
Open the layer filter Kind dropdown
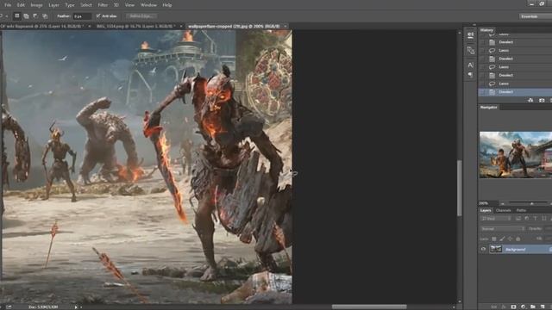click(x=496, y=219)
